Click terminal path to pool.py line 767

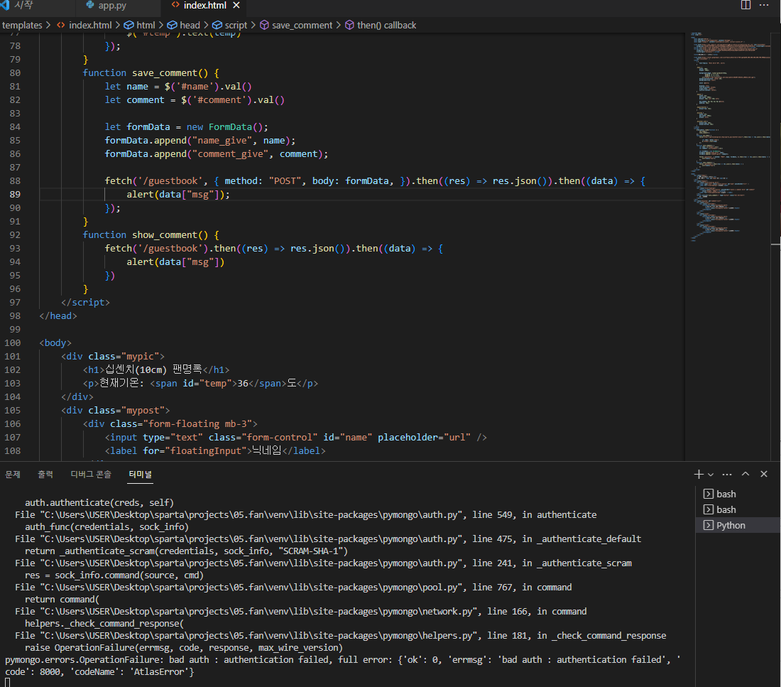click(293, 588)
